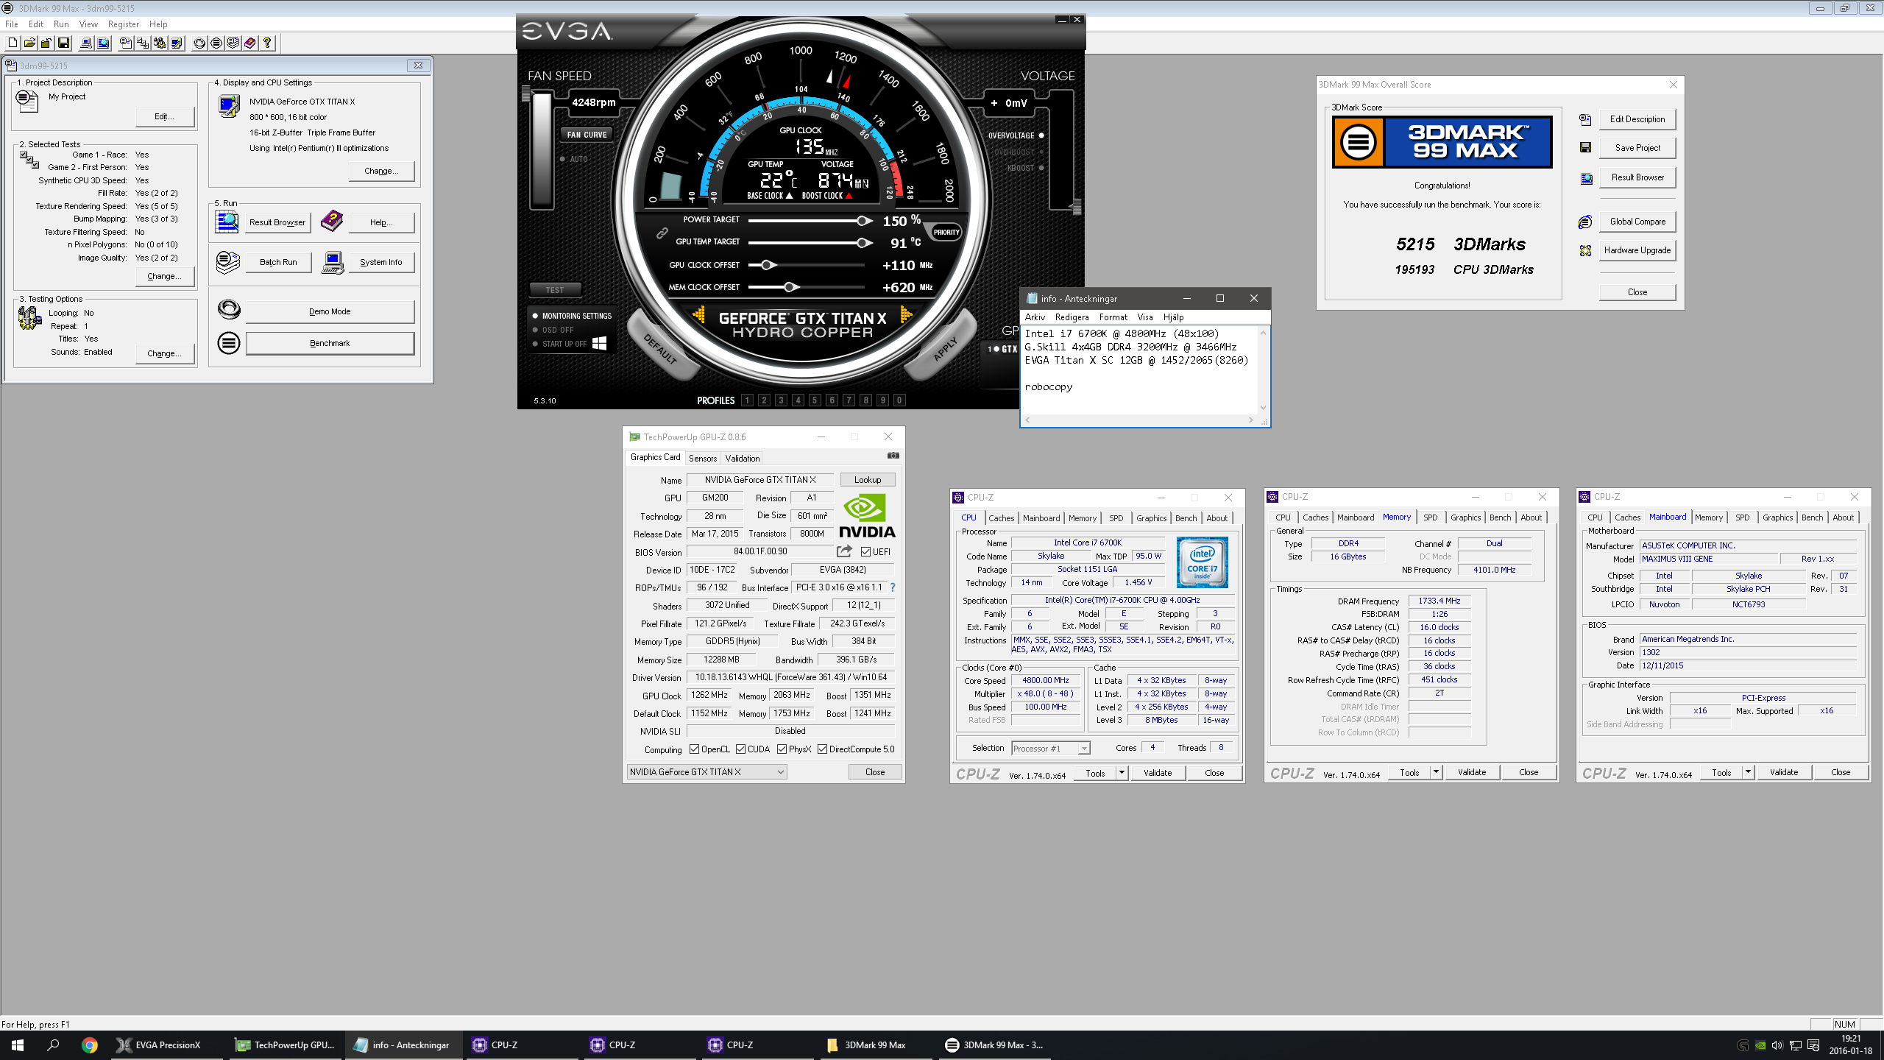Click the Notepad scroll up arrow
Viewport: 1884px width, 1060px height.
click(1263, 333)
